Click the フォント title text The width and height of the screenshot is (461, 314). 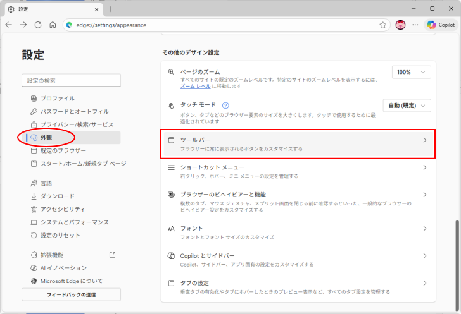(191, 228)
